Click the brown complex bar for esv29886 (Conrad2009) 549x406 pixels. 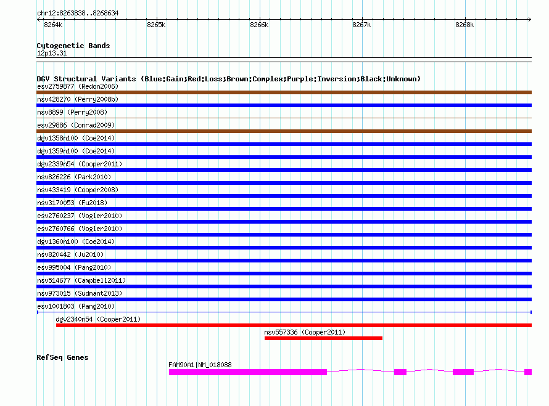[x=284, y=131]
